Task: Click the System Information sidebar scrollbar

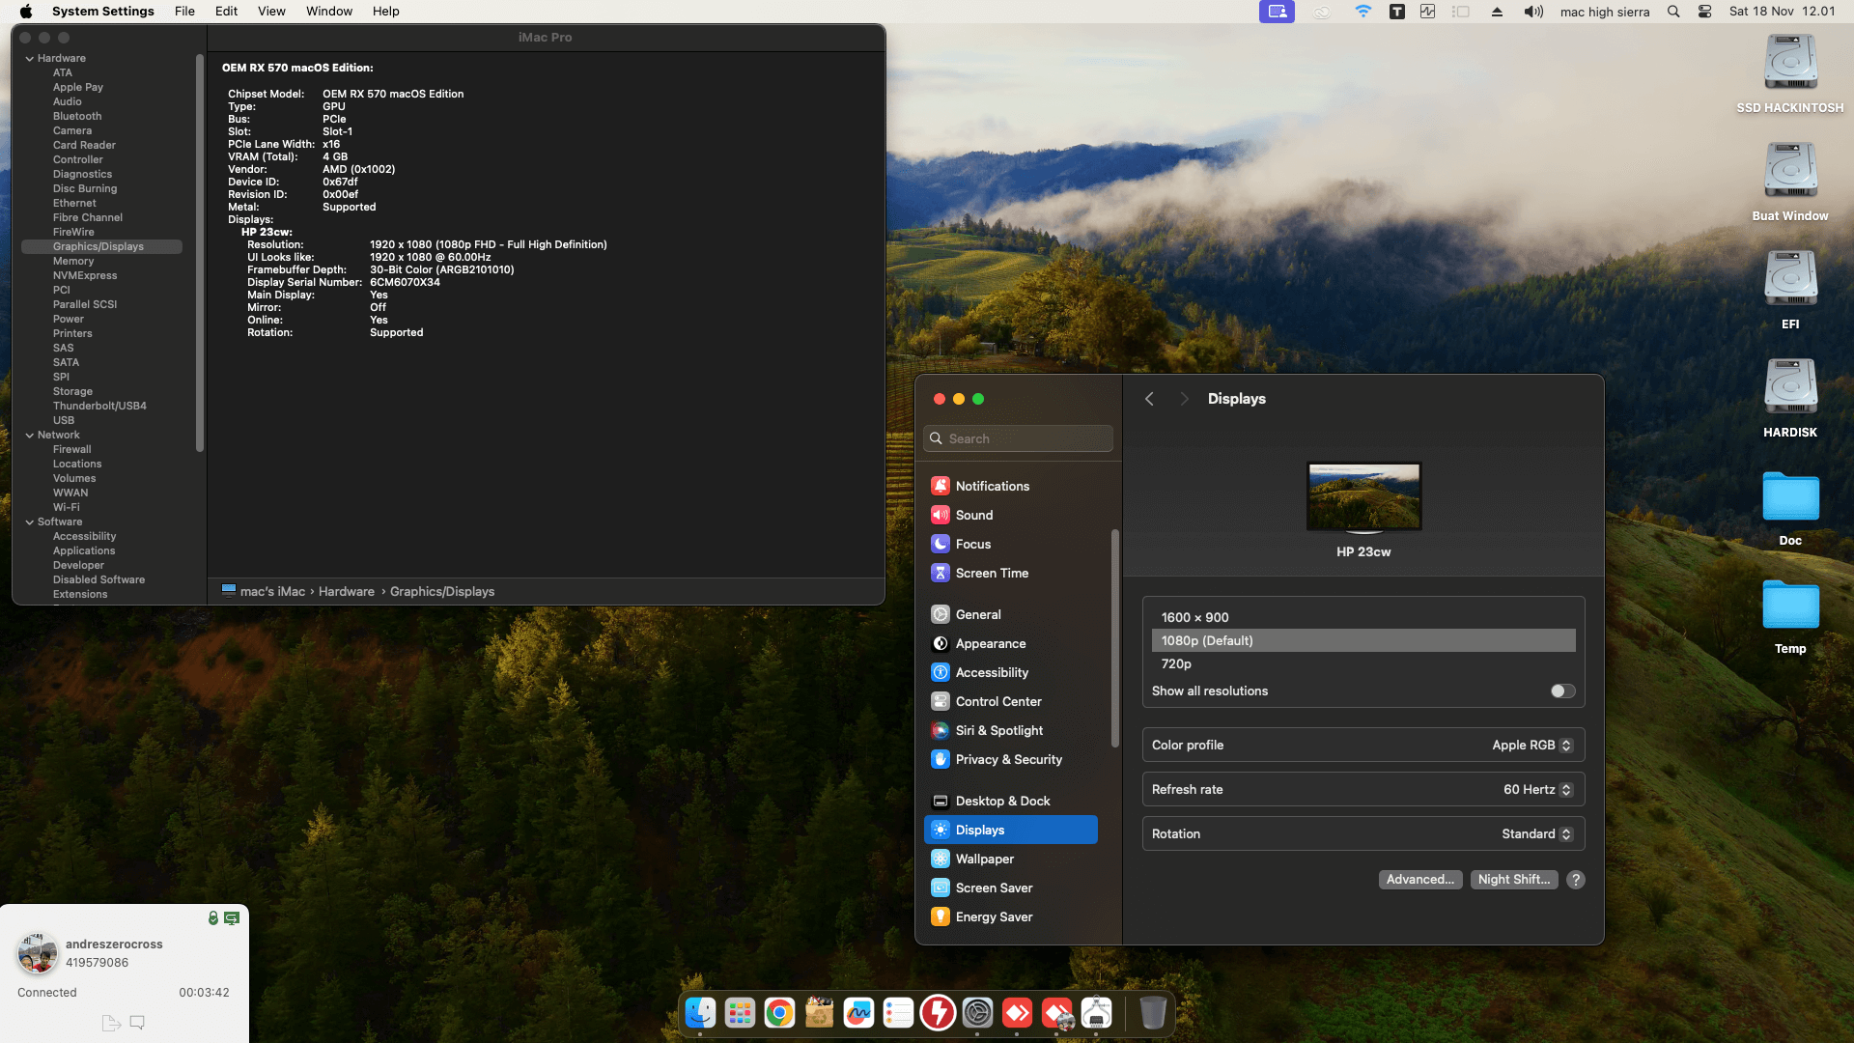Action: 200,253
